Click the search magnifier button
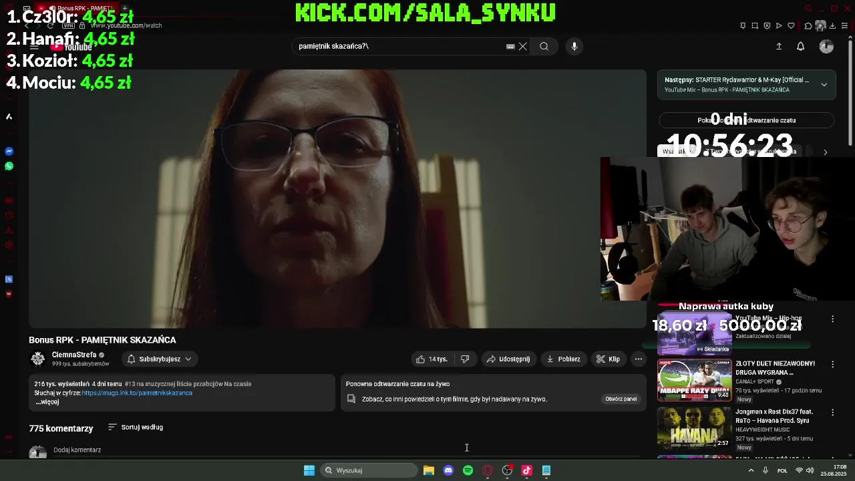The image size is (855, 481). coord(544,46)
